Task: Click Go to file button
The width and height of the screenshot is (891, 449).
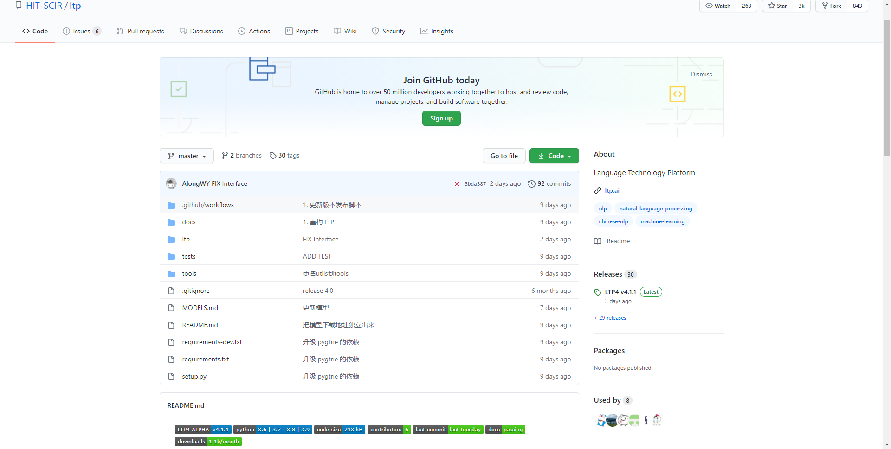Action: pos(504,156)
